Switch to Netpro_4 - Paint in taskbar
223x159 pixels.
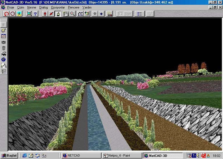click(121, 156)
